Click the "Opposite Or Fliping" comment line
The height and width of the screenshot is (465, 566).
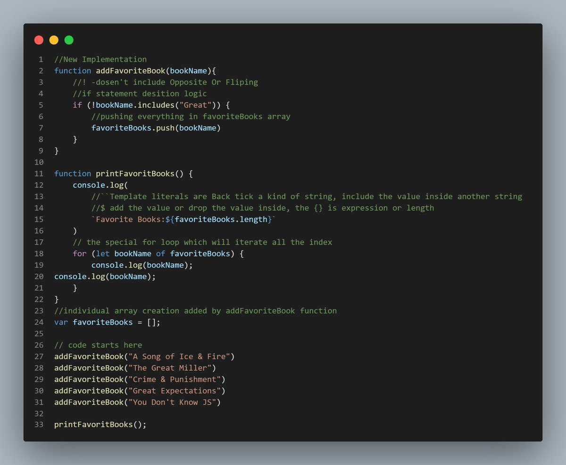click(x=166, y=82)
